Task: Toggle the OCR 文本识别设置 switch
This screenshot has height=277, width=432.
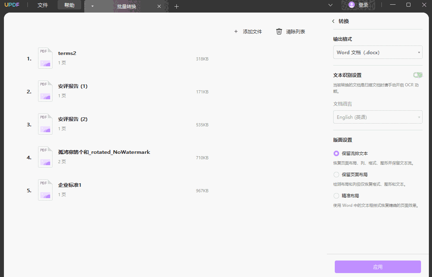Action: 417,75
